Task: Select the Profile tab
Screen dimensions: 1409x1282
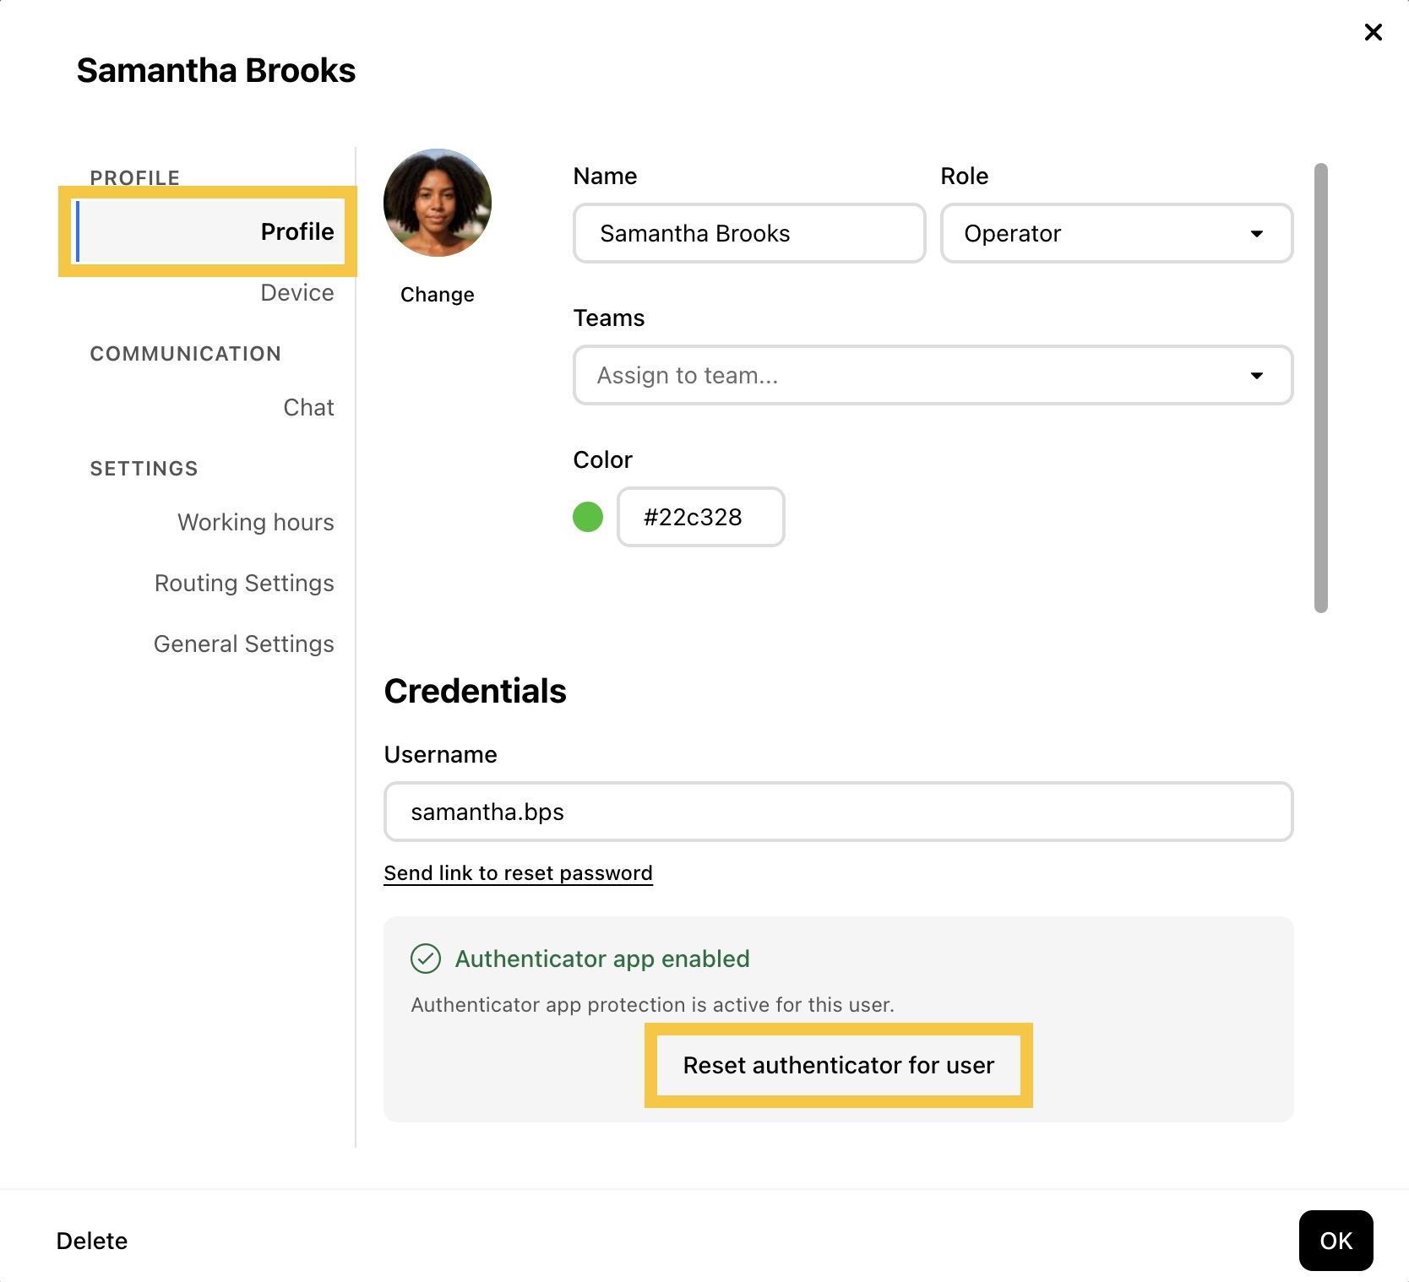Action: point(296,231)
